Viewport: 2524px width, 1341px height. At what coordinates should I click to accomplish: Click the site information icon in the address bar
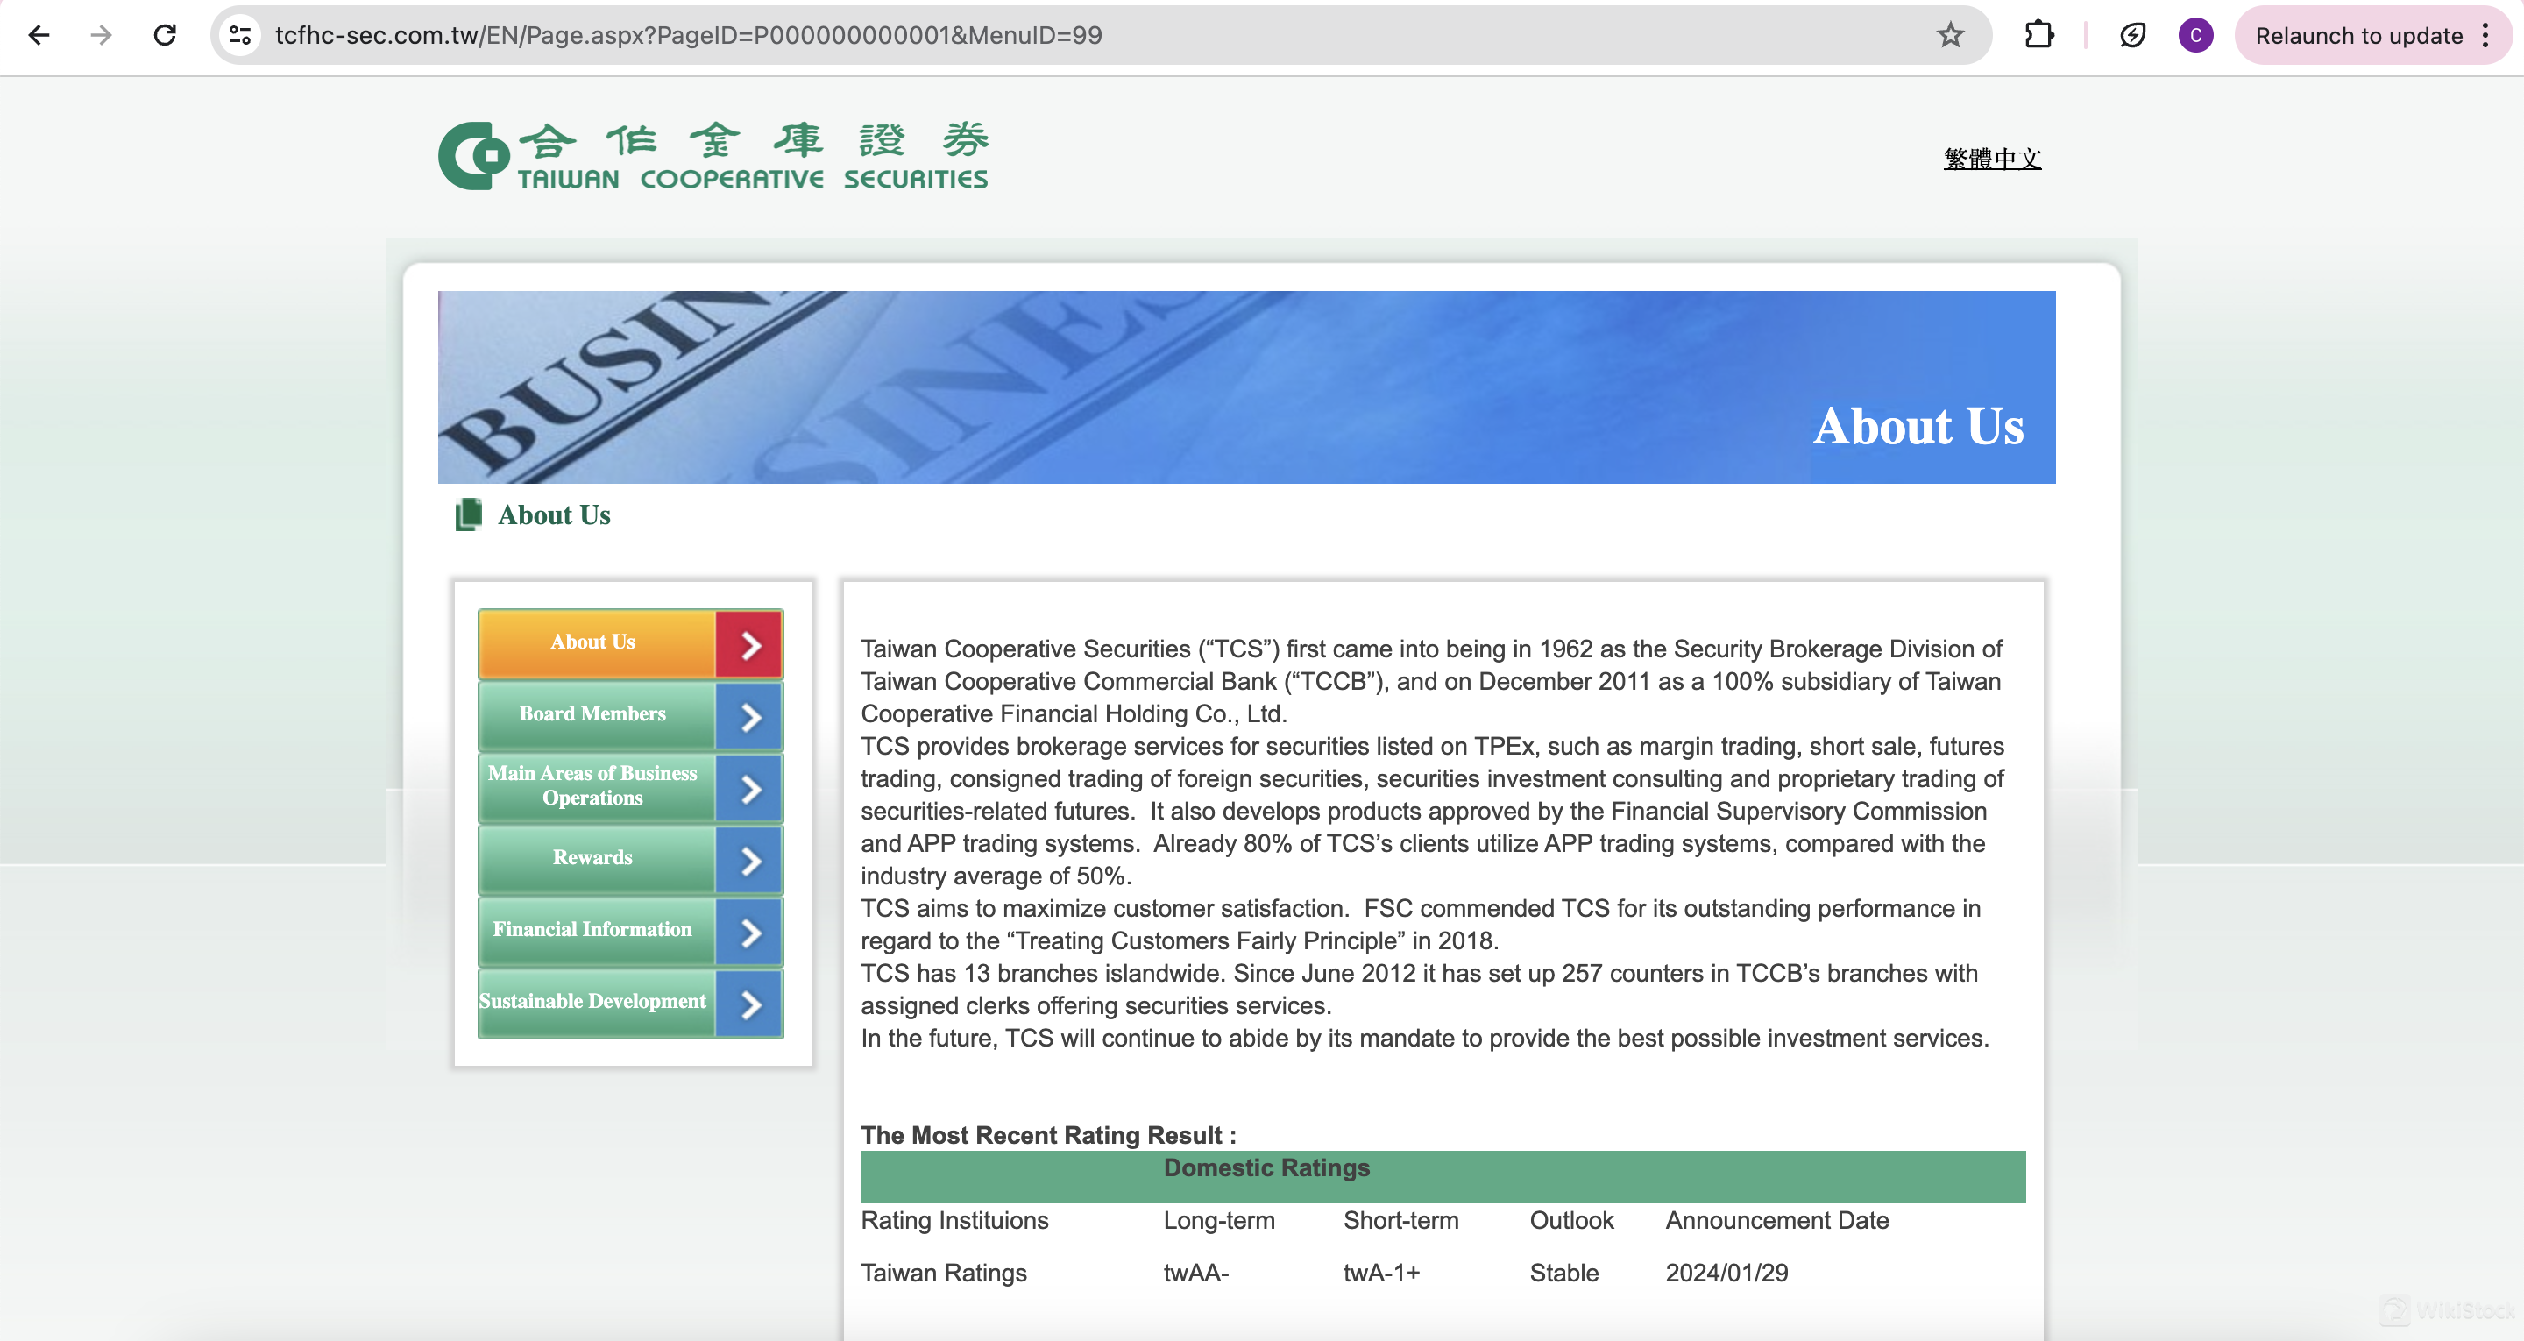[239, 35]
